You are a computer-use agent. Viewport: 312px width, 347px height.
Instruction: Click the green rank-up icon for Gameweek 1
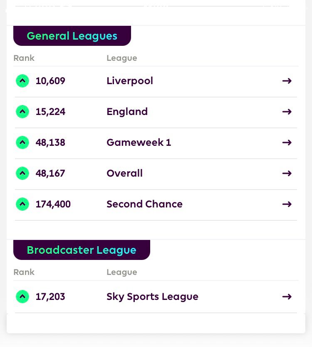(22, 142)
